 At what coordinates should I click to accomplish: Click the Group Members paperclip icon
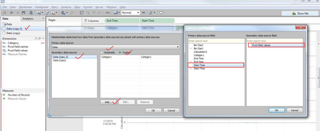pos(99,13)
